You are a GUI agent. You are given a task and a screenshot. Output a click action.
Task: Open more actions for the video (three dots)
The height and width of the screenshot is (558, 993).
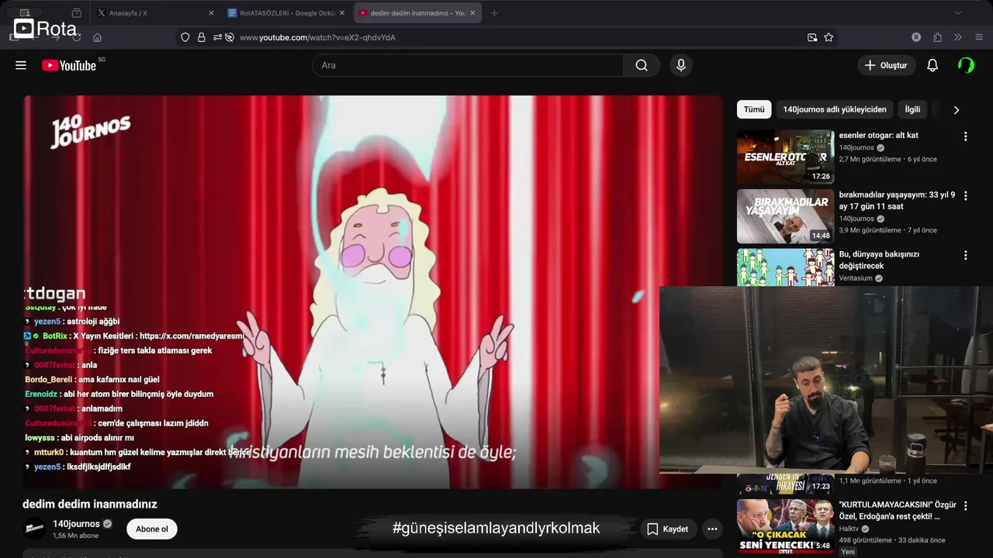[712, 529]
